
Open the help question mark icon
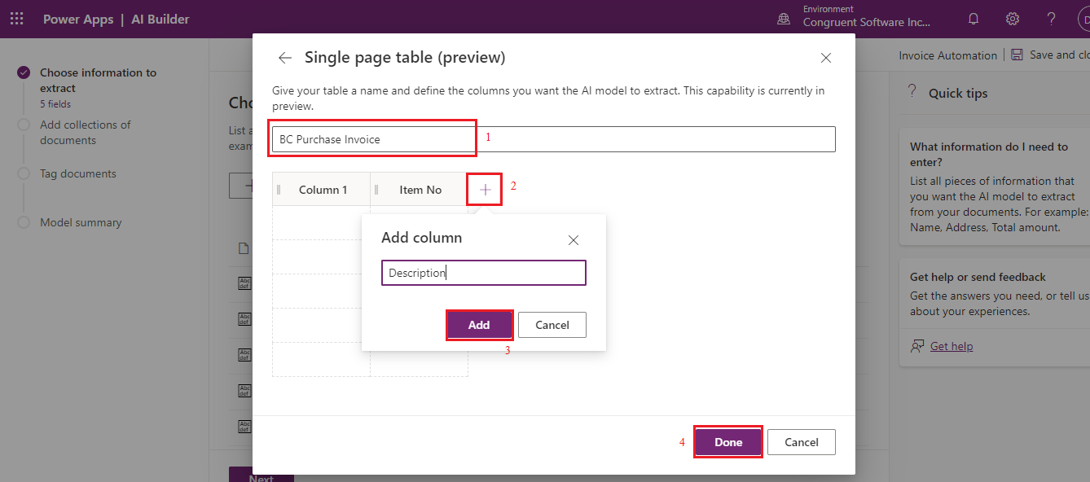tap(1052, 19)
